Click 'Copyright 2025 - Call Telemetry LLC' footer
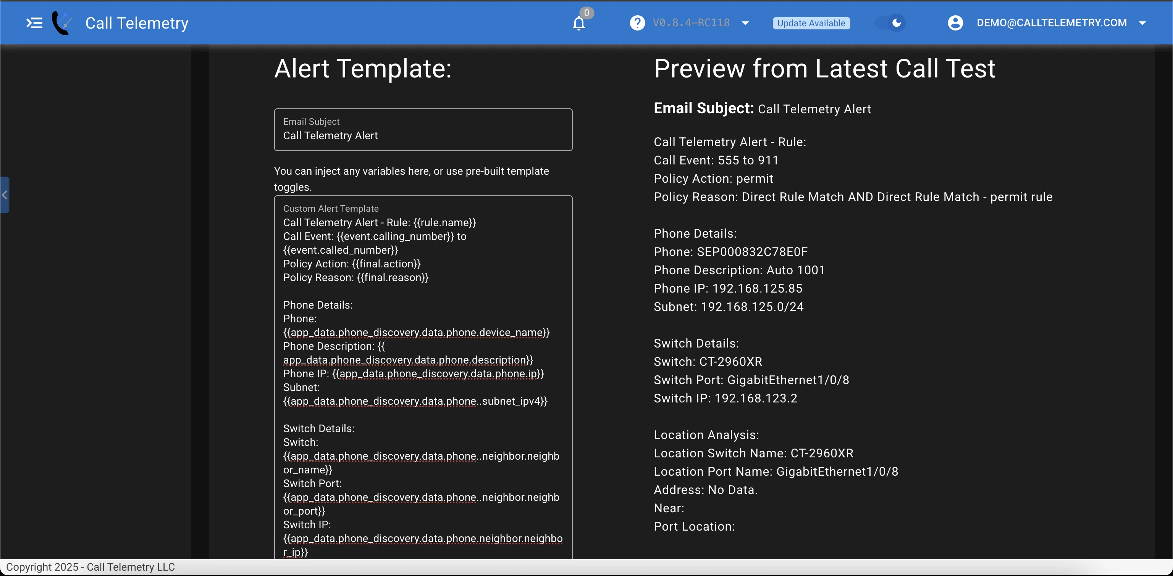 click(90, 567)
